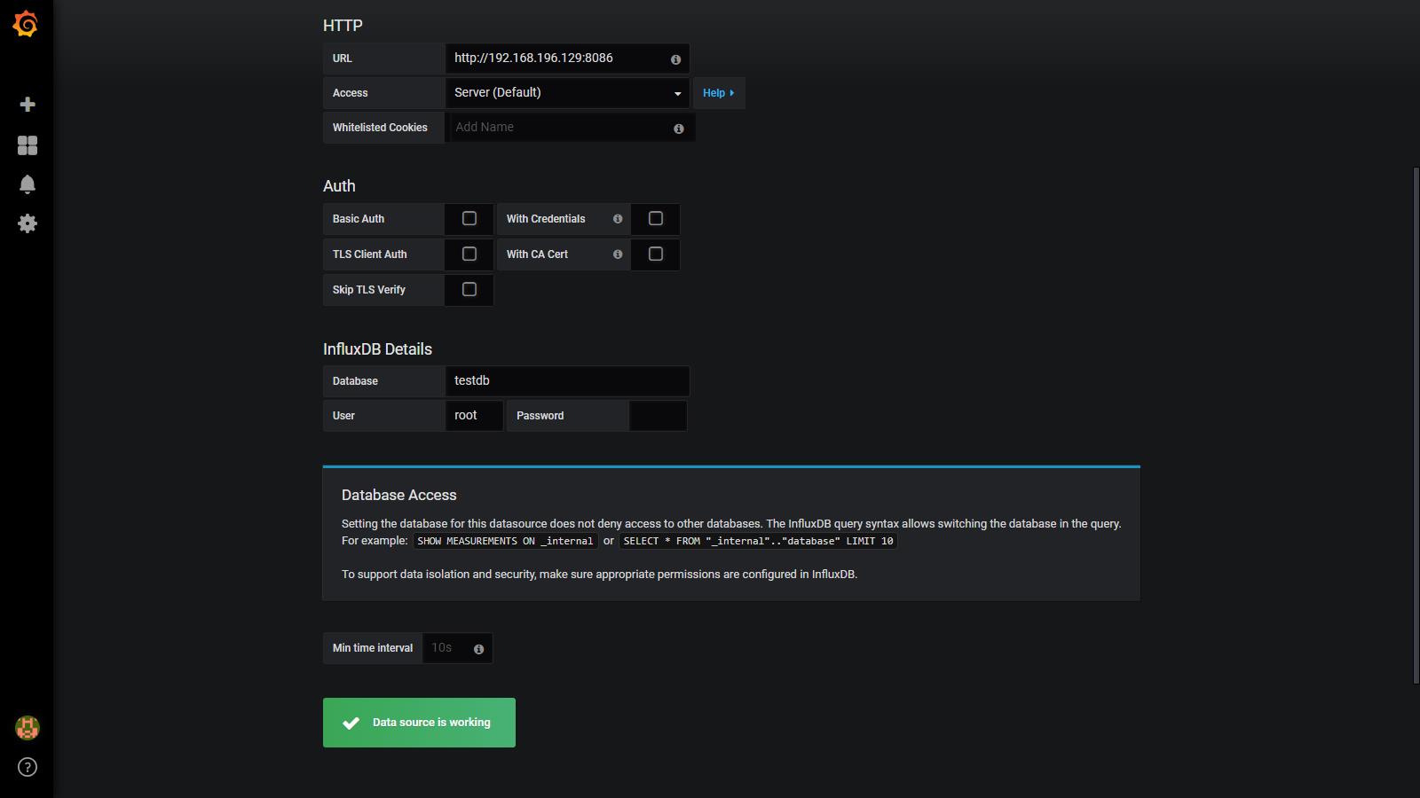Click the Database Access heading
1420x798 pixels.
coord(399,496)
